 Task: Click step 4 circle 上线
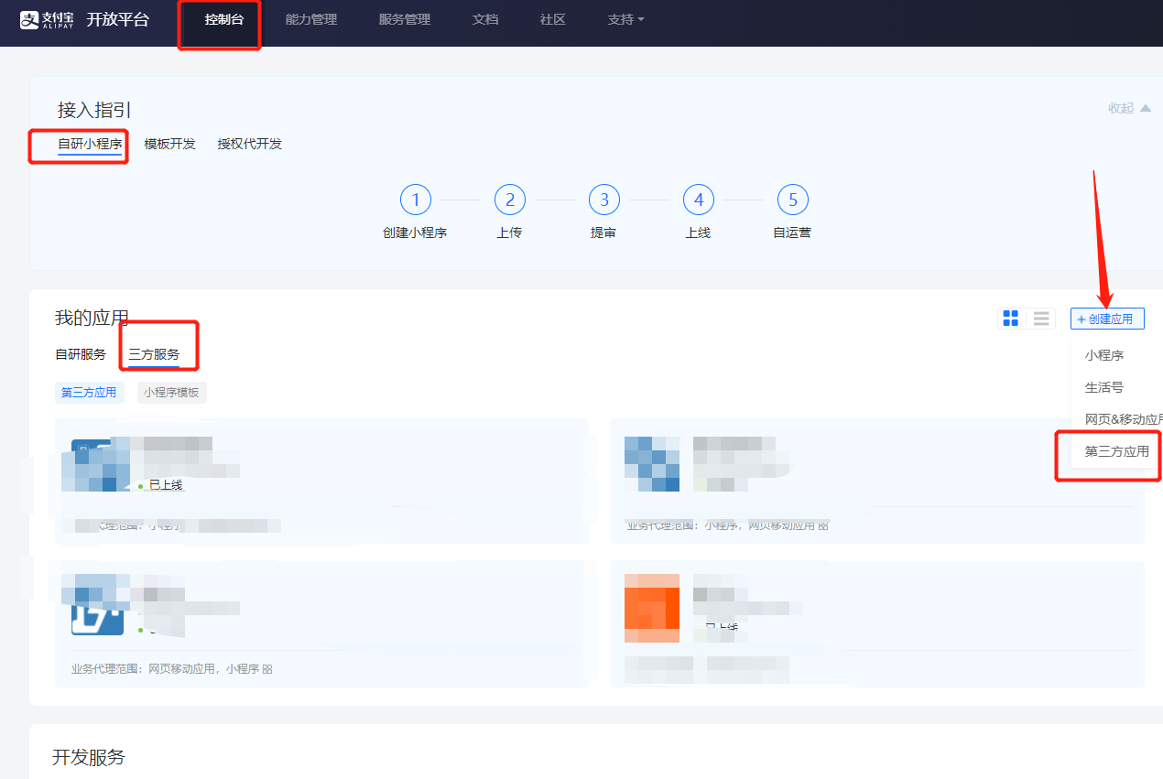(699, 200)
